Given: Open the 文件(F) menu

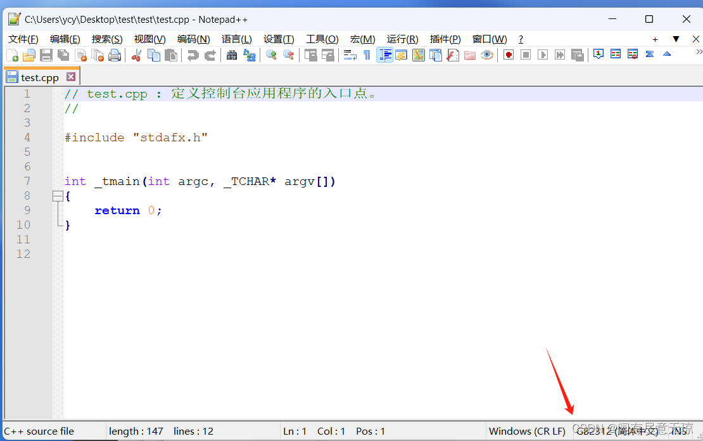Looking at the screenshot, I should pos(23,39).
